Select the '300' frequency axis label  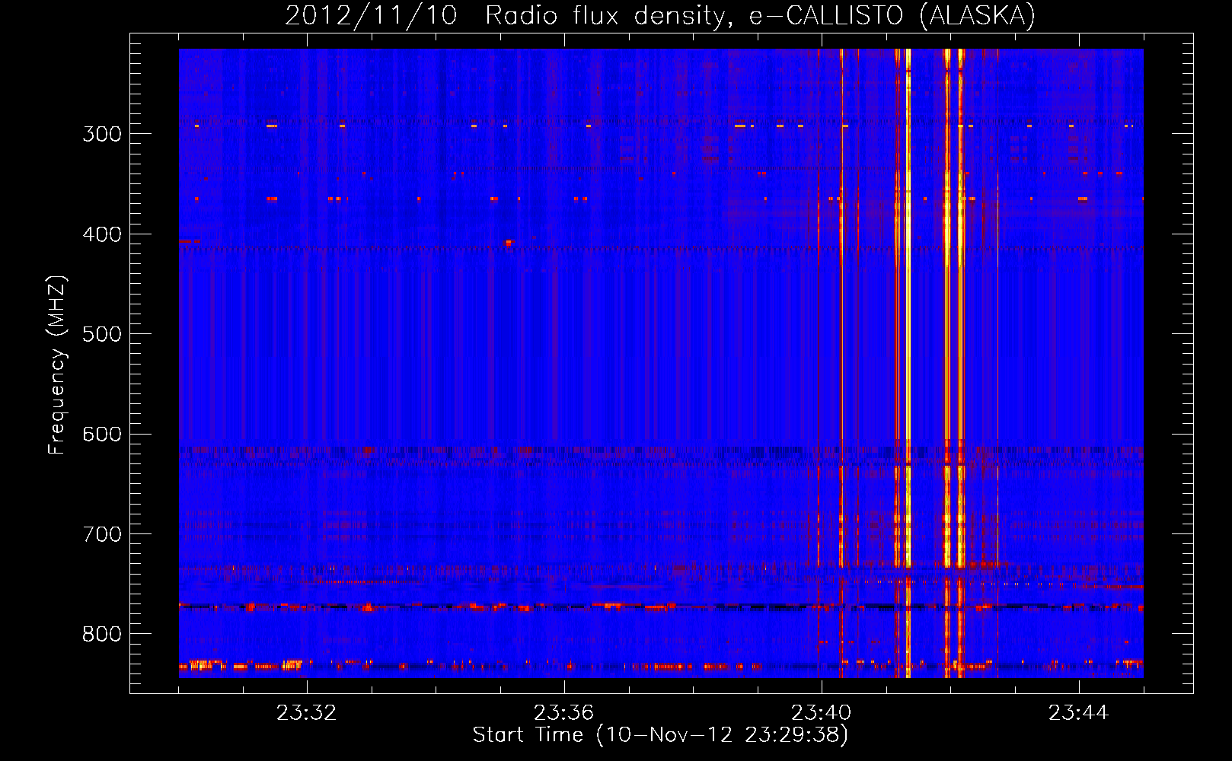pyautogui.click(x=102, y=134)
